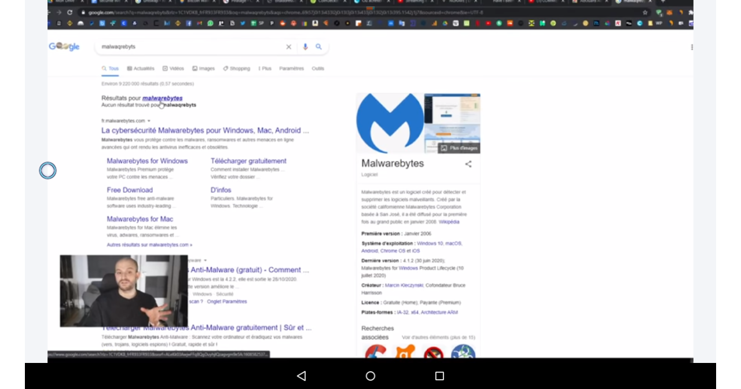Open Anti-Malware gratuitement | Sûr et result

pyautogui.click(x=251, y=328)
